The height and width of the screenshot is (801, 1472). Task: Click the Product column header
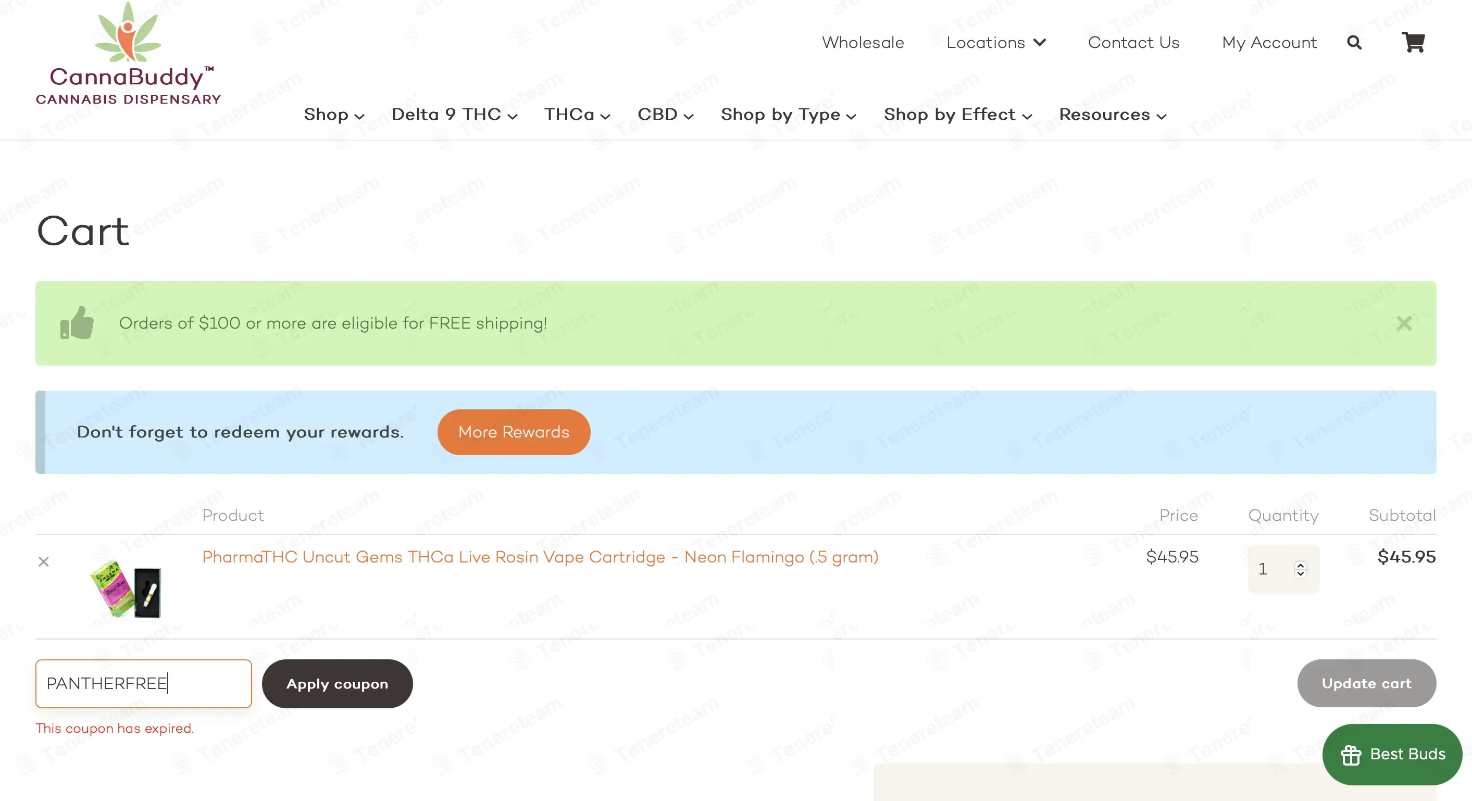point(232,515)
